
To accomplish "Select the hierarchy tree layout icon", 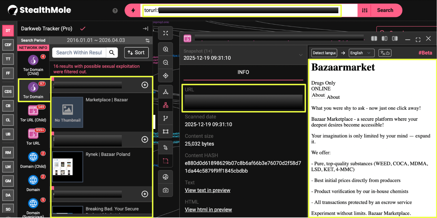I will 166,105.
